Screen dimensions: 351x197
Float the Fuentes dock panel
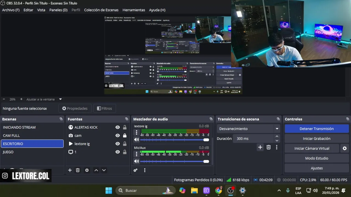point(127,119)
